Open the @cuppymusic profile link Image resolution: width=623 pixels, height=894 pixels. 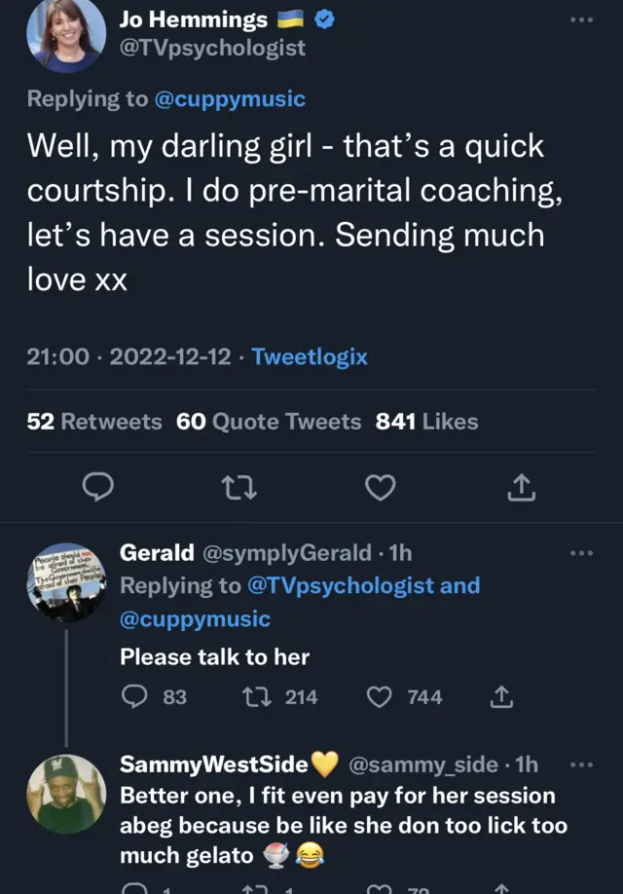[x=229, y=98]
